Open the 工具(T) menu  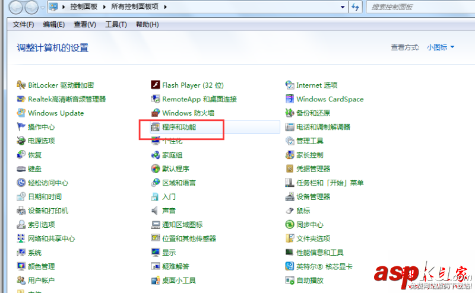[116, 24]
